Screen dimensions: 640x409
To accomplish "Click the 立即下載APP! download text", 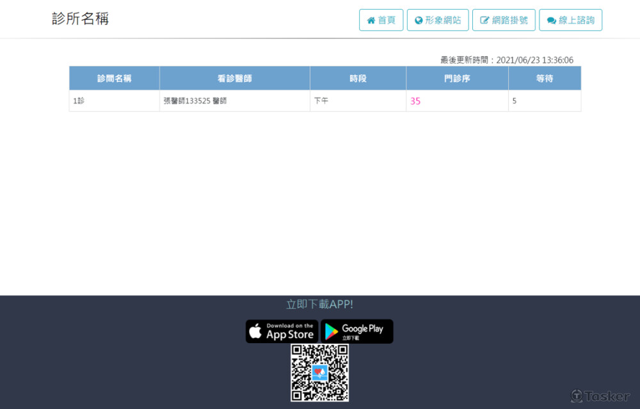I will click(320, 304).
